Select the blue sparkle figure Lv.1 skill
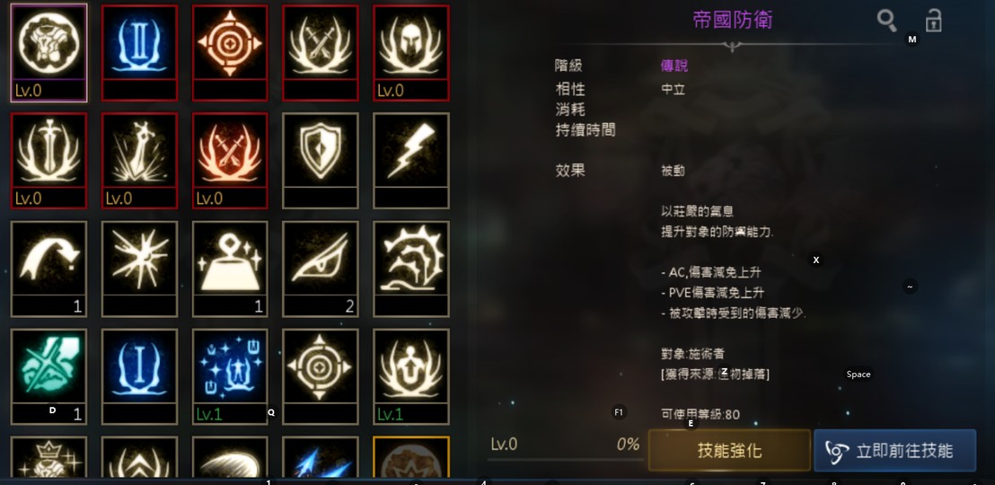 pos(230,376)
